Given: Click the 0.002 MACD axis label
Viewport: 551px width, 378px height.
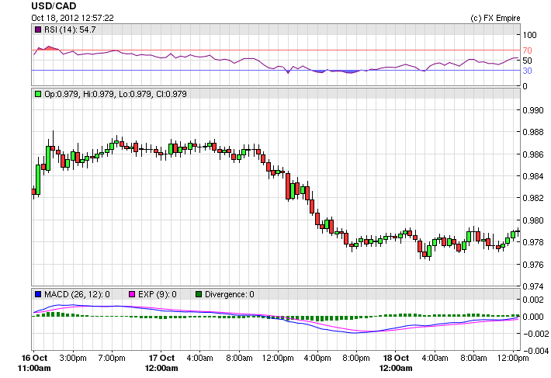Looking at the screenshot, I should pos(533,300).
